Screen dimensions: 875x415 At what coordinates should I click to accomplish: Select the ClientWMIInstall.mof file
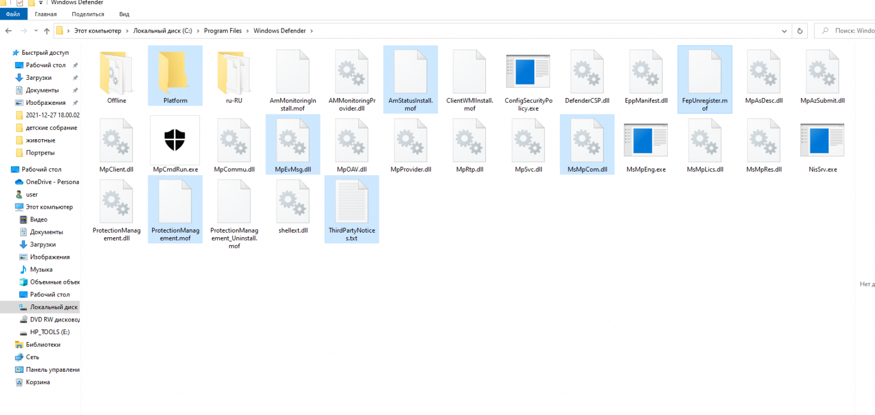tap(469, 79)
